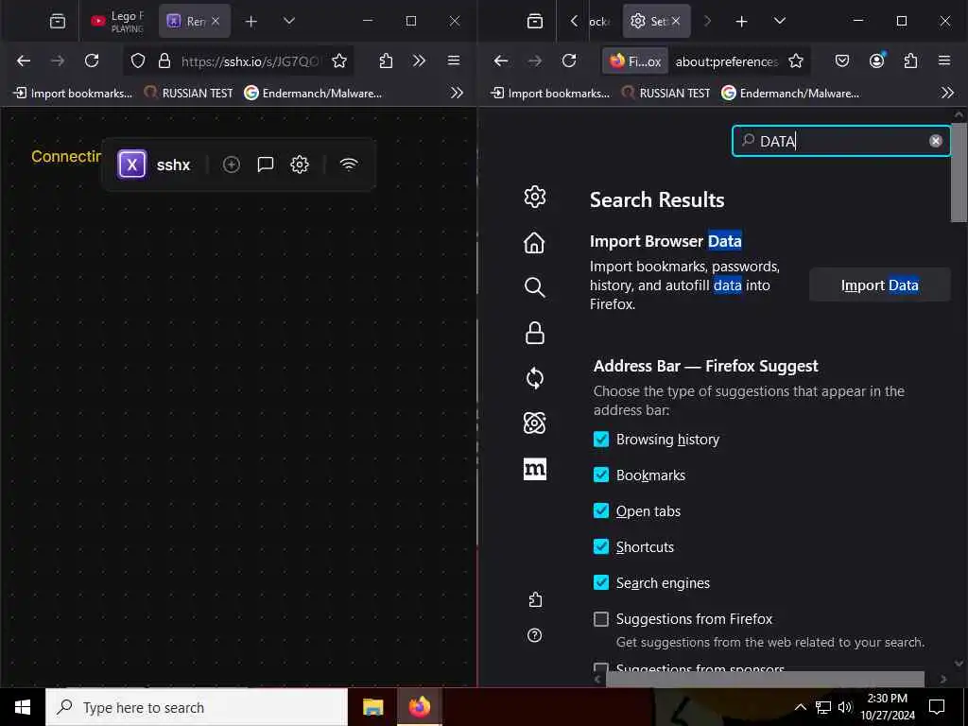Reload the settings page
Image resolution: width=968 pixels, height=726 pixels.
pos(569,60)
